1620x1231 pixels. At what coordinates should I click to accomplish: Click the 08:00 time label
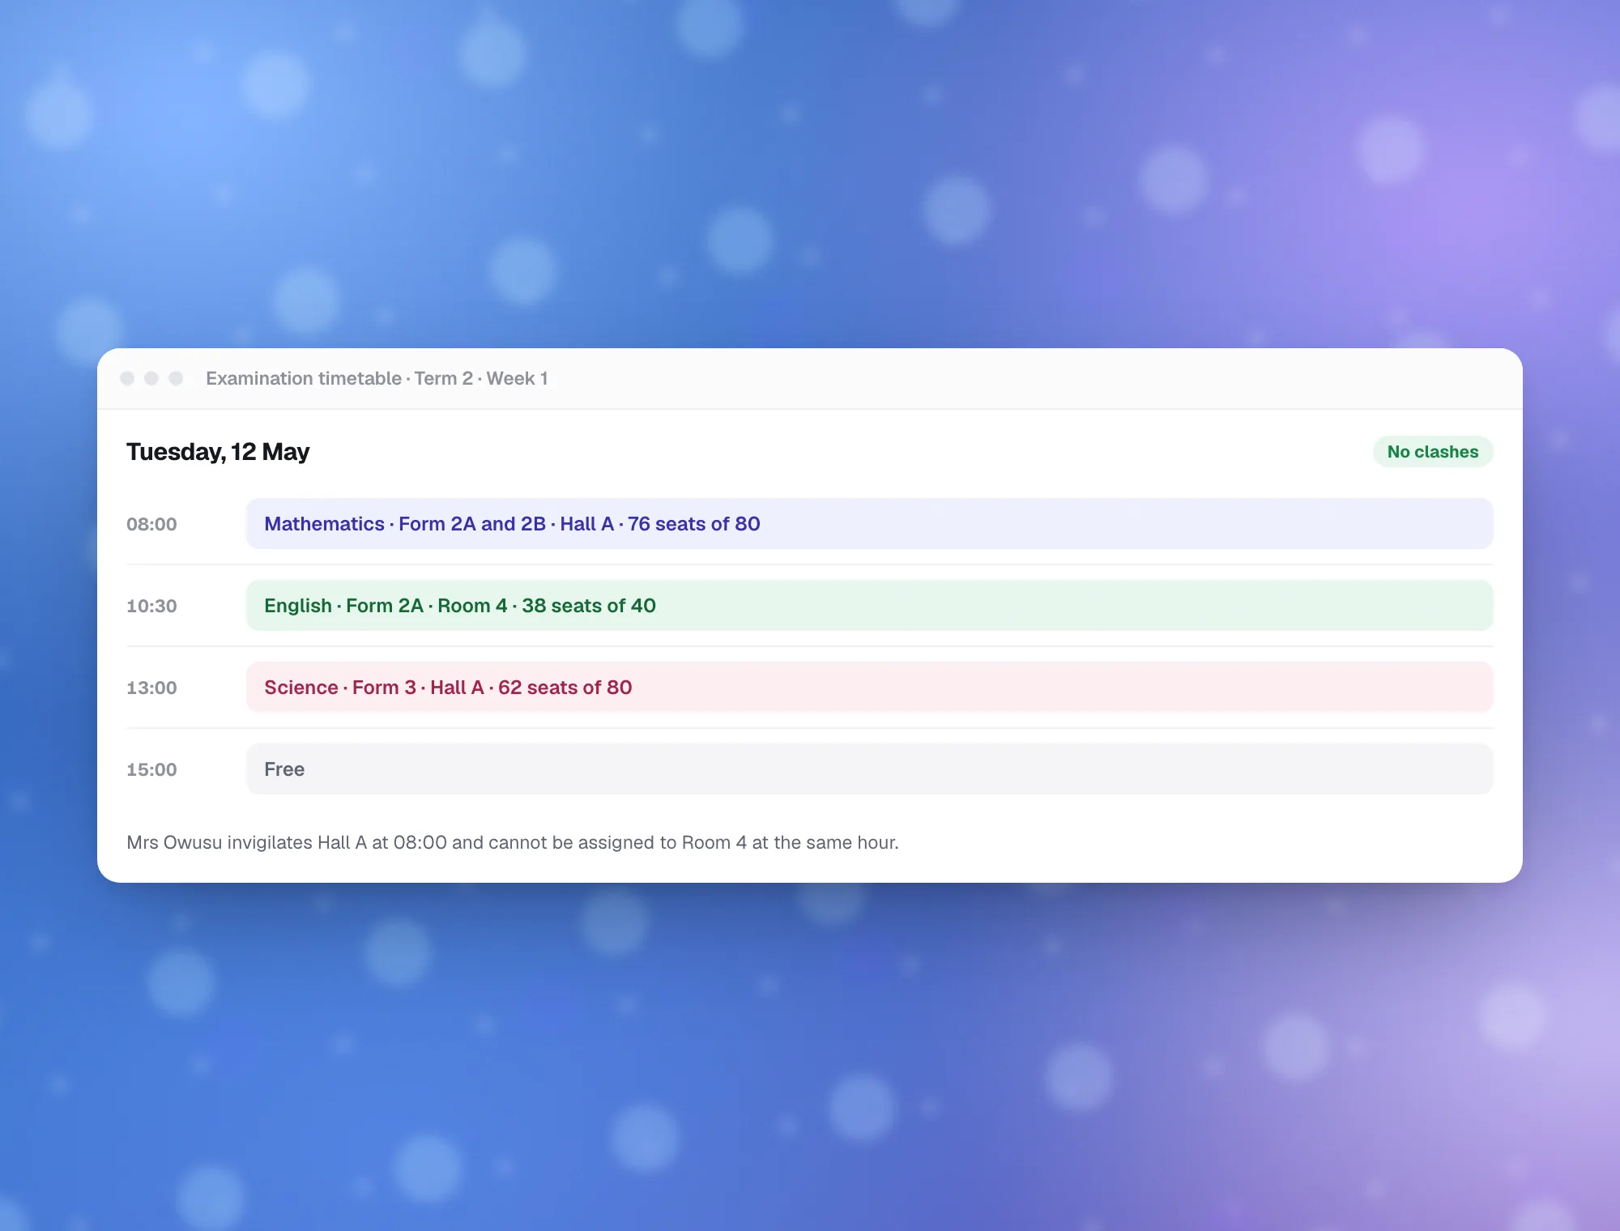[151, 524]
